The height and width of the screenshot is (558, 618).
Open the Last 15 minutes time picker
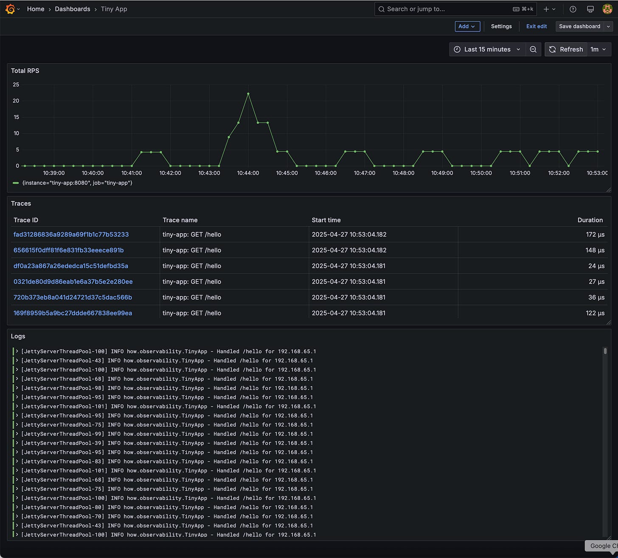[487, 49]
